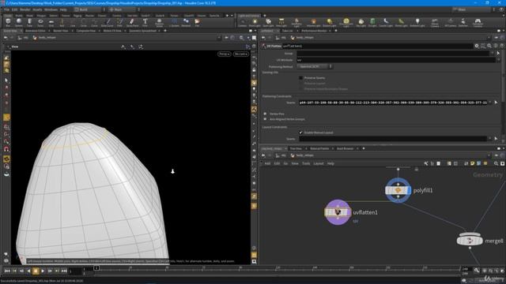The height and width of the screenshot is (284, 506).
Task: Open the Flattening Method dropdown
Action: (x=315, y=66)
